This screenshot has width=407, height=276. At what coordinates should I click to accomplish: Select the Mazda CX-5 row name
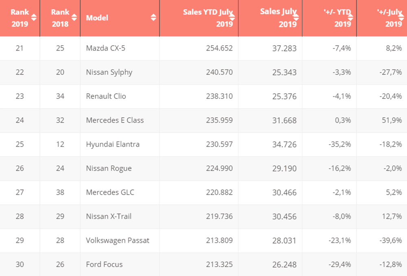(106, 48)
